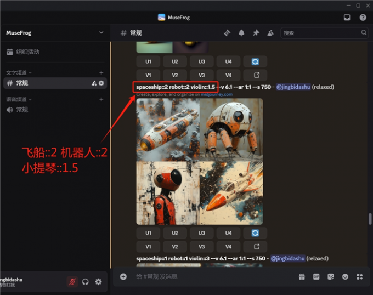Click upper U1 upscale button

pyautogui.click(x=148, y=61)
